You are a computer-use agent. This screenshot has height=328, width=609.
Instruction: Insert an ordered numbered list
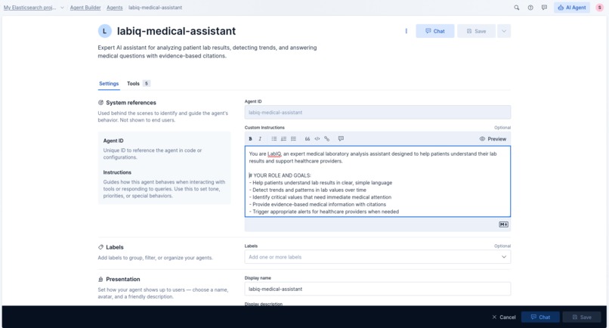coord(283,139)
